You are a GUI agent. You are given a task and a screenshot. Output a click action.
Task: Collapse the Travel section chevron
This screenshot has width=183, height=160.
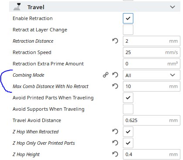[173, 7]
